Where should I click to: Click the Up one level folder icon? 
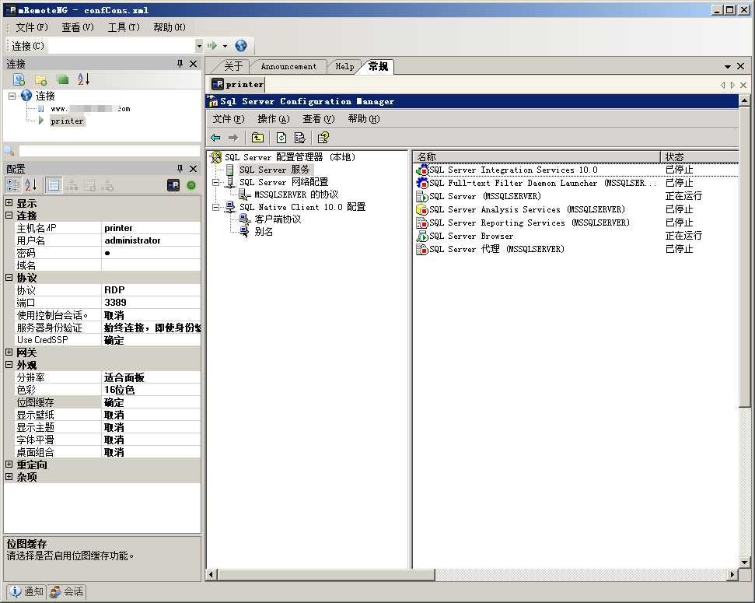(257, 138)
